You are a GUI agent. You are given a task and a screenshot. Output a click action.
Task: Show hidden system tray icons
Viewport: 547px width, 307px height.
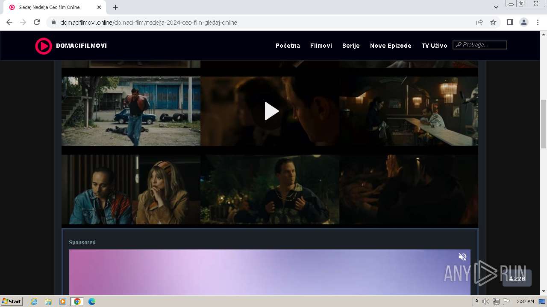tap(476, 301)
